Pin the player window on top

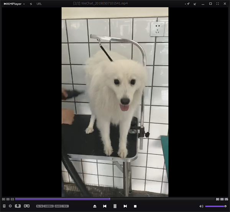pyautogui.click(x=187, y=3)
